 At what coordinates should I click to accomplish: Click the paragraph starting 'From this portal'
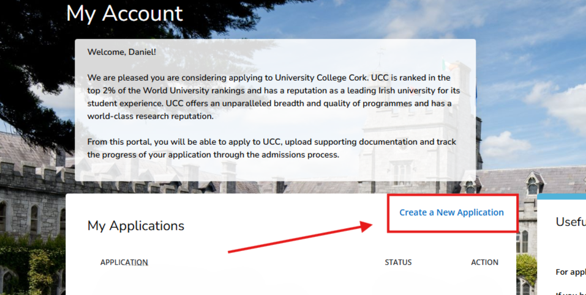click(x=271, y=148)
